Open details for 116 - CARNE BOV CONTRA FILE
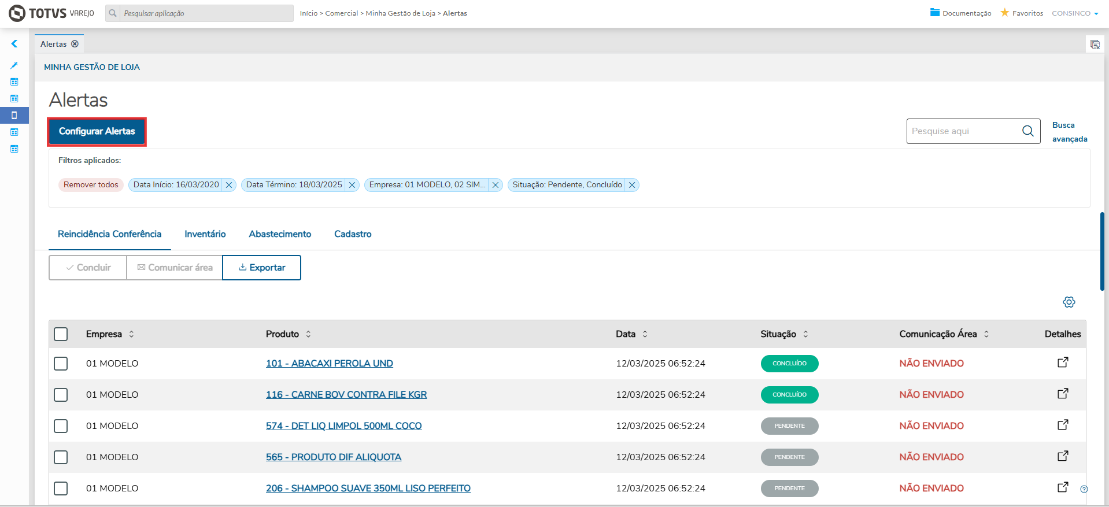This screenshot has height=507, width=1109. (x=1063, y=394)
